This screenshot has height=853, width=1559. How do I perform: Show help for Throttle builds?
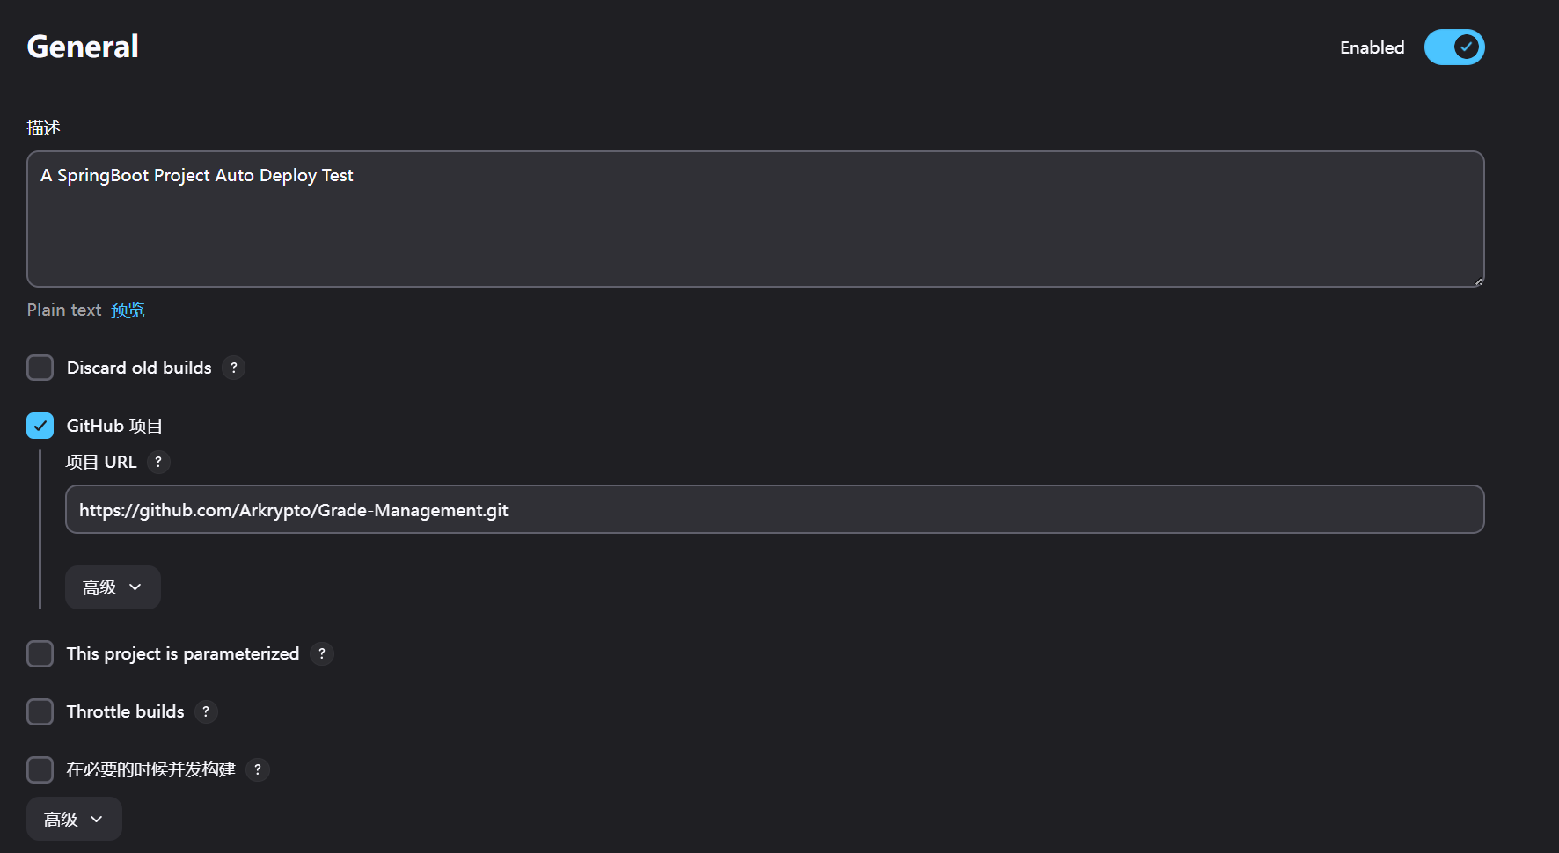206,711
